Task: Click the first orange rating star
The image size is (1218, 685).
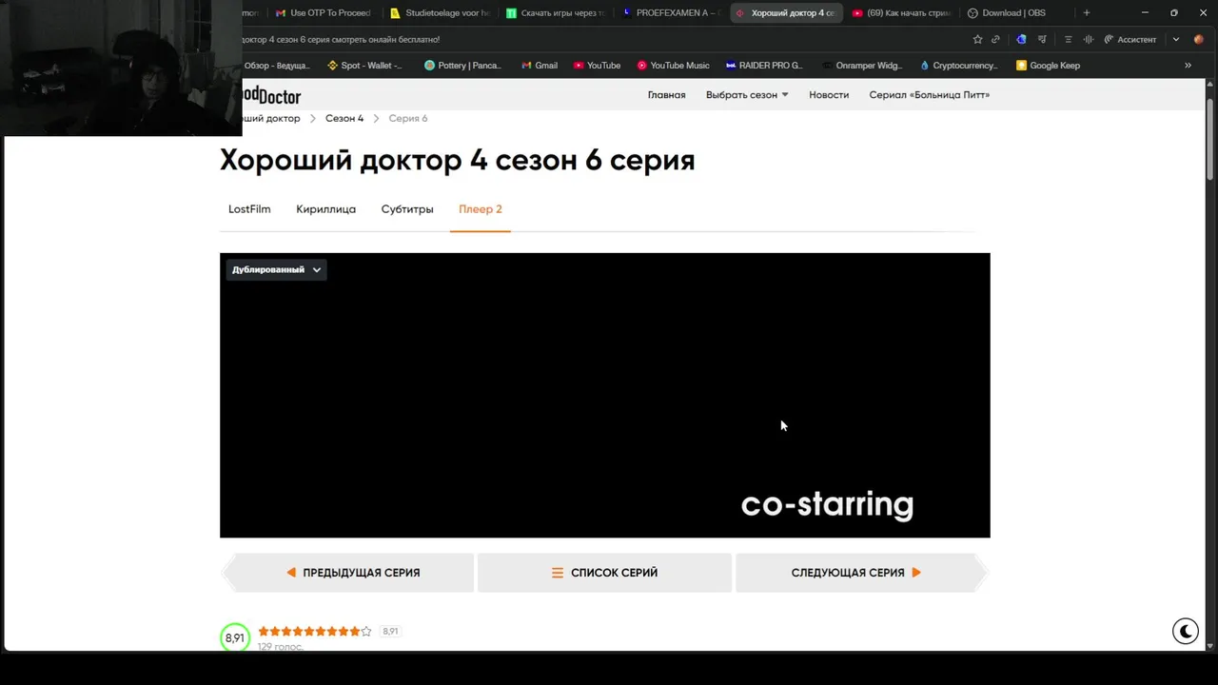Action: pyautogui.click(x=264, y=631)
